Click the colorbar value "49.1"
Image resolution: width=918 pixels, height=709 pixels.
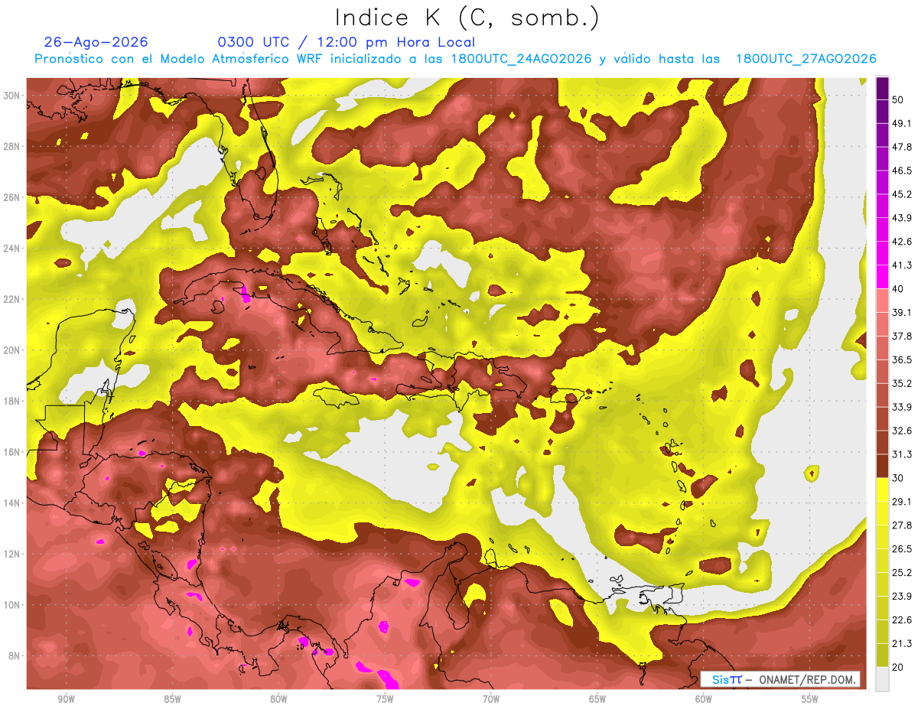901,123
